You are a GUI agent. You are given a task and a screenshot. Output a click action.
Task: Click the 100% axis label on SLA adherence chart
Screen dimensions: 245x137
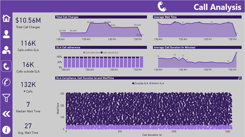click(x=59, y=57)
